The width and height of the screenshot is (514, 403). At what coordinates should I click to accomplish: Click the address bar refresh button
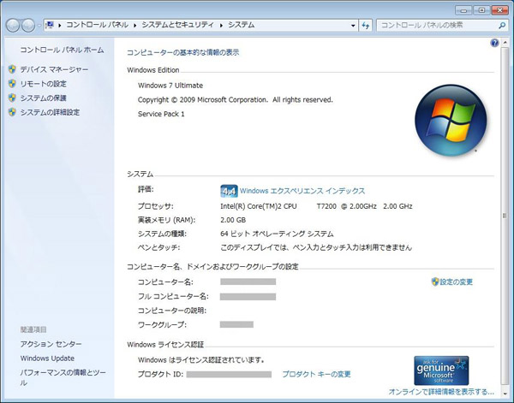(x=366, y=25)
